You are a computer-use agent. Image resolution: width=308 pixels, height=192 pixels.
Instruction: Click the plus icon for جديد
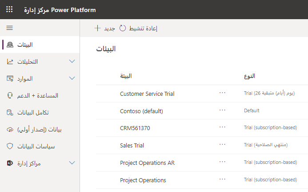click(x=98, y=28)
